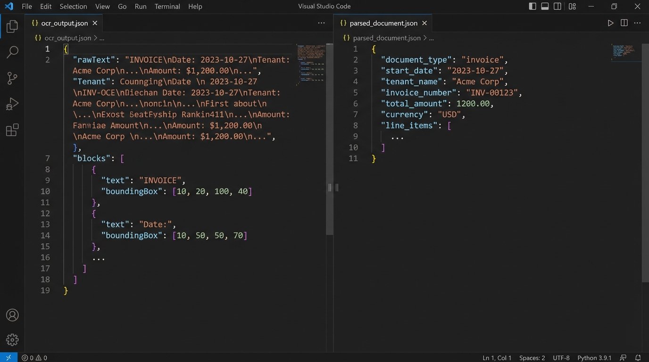Toggle the secondary side bar layout button
Viewport: 649px width, 362px height.
pos(557,7)
